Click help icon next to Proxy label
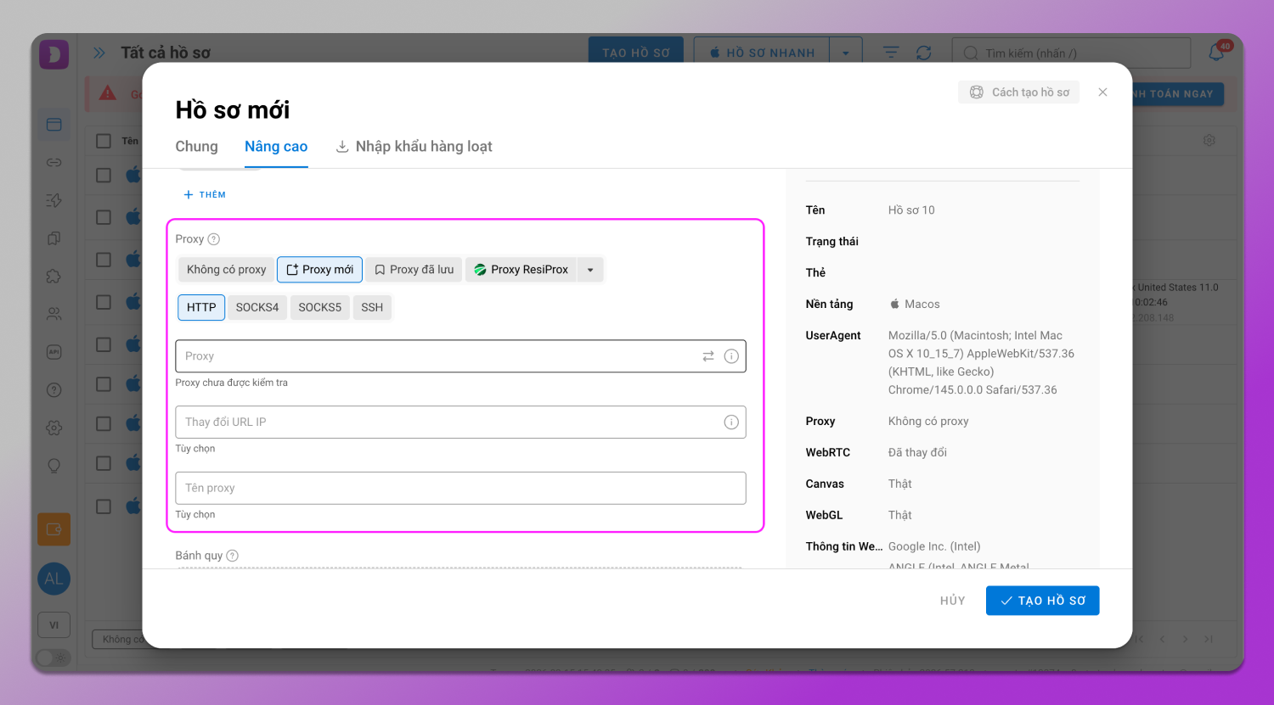1274x705 pixels. (214, 239)
